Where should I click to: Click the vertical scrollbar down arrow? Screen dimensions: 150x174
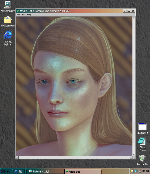[x=134, y=154]
